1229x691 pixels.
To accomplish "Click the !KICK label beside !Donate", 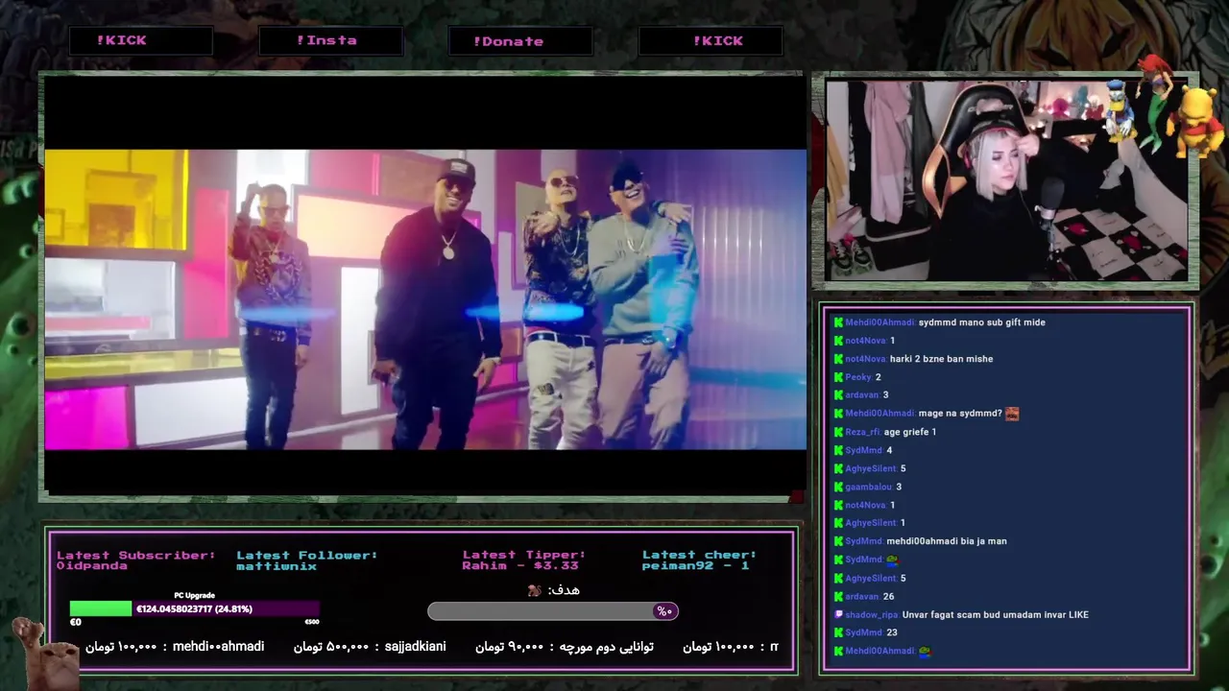I will 718,40.
